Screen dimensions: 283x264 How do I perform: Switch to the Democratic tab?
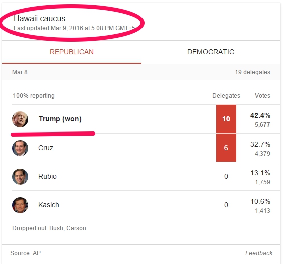click(x=211, y=52)
